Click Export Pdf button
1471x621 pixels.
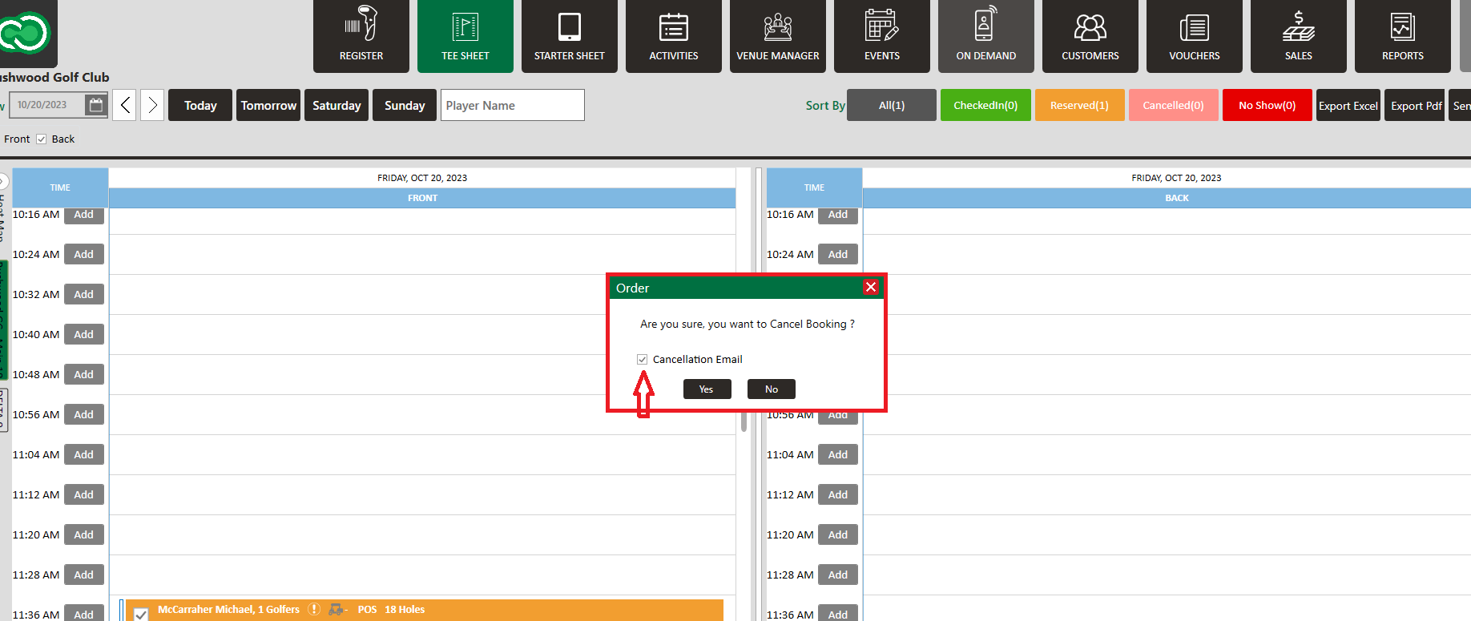(x=1416, y=105)
